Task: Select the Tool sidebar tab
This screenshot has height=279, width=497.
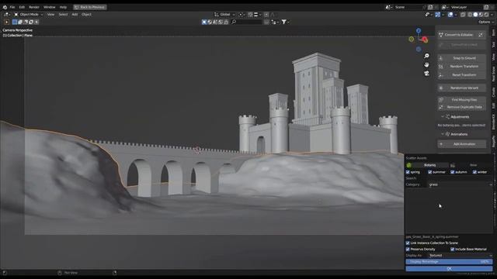Action: (494, 45)
